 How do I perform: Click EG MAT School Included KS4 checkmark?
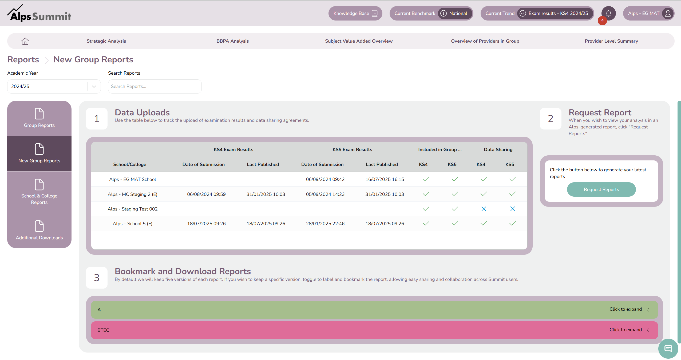(x=426, y=179)
